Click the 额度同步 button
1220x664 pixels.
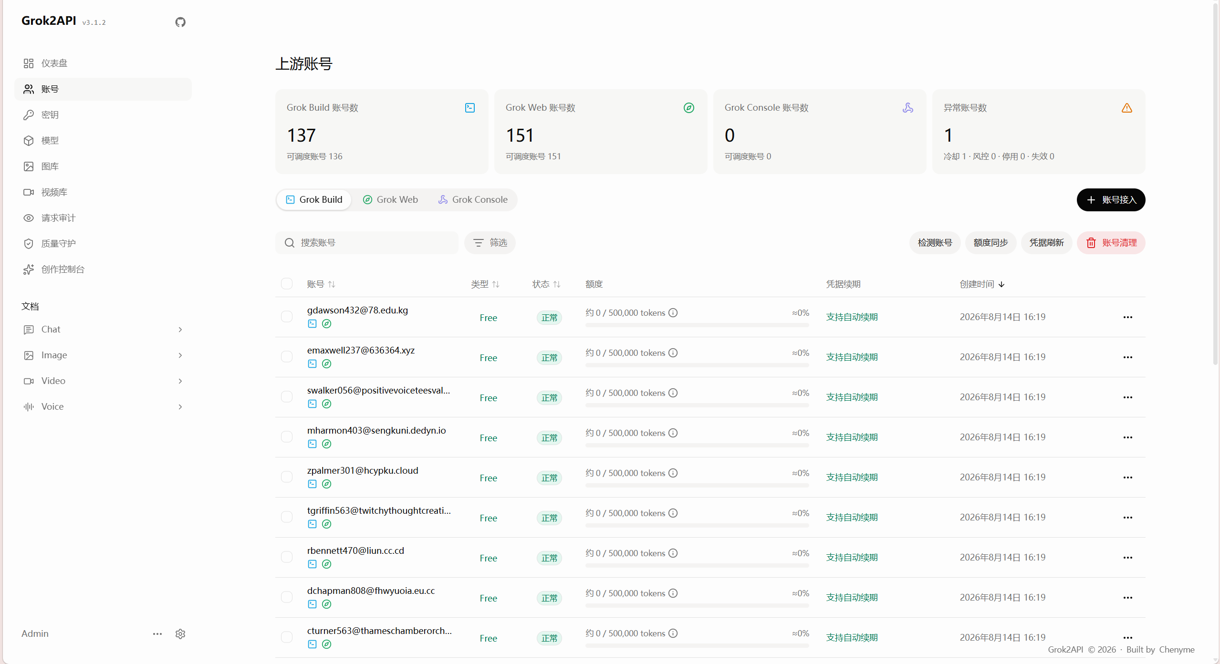tap(991, 243)
